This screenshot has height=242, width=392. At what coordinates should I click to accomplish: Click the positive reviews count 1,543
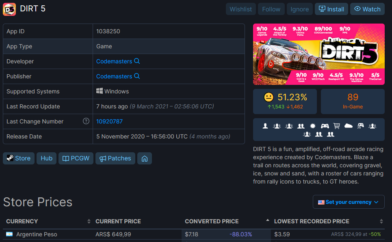tap(276, 107)
